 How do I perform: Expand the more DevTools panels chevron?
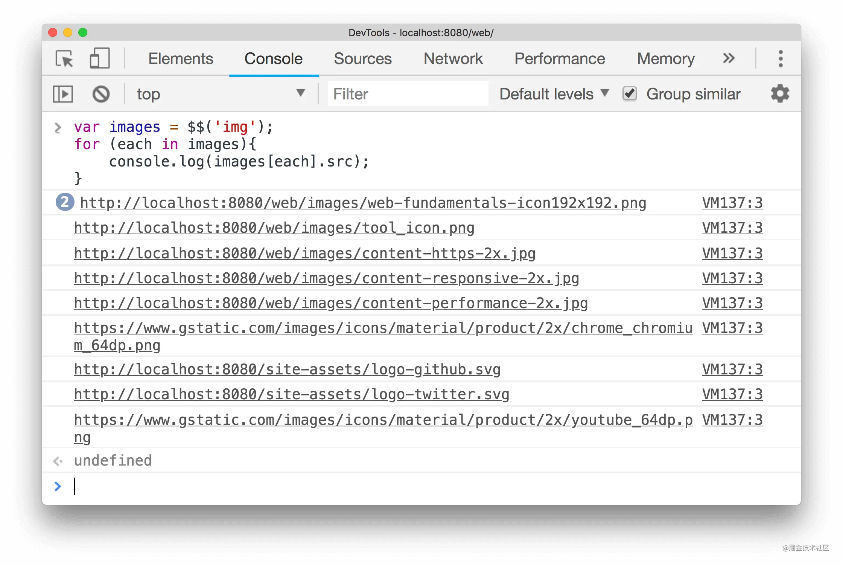[x=730, y=58]
